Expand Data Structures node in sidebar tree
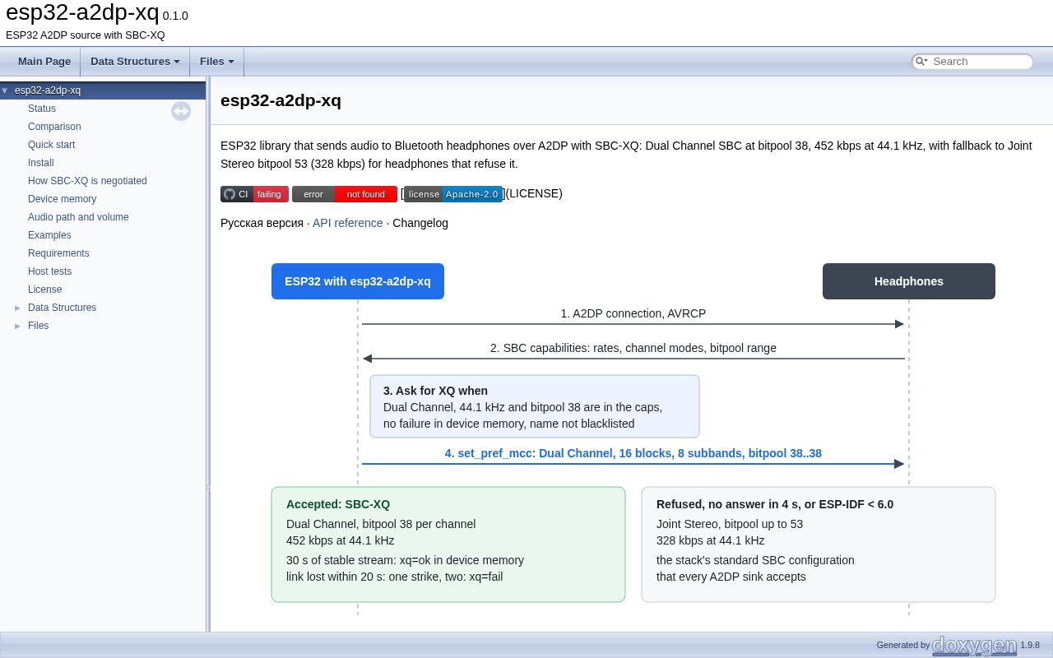The image size is (1053, 658). click(x=18, y=308)
